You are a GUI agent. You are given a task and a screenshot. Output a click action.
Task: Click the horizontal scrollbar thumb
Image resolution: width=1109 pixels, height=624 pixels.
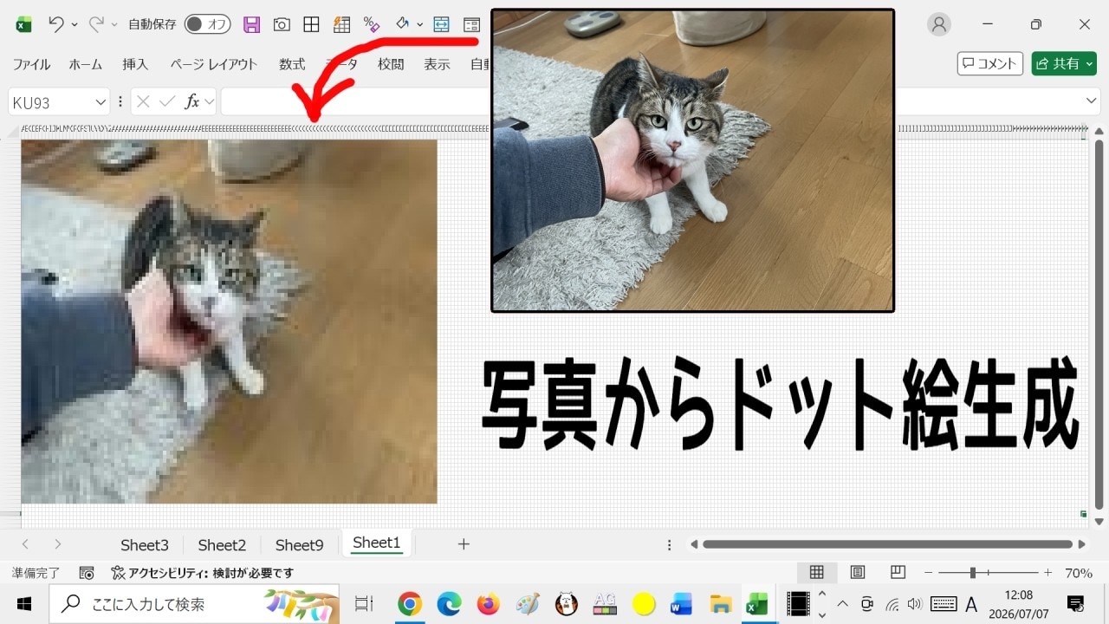(887, 544)
